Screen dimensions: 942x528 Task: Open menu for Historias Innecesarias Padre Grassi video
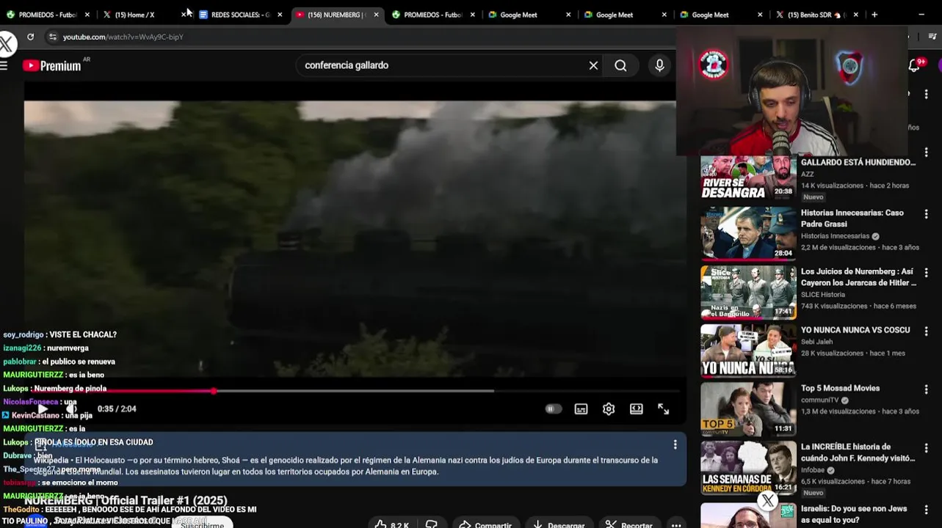[x=926, y=213]
